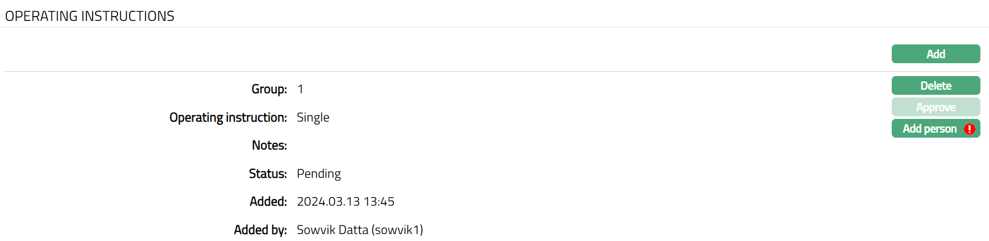
Task: Click the time 13:45 in the Added row
Action: click(x=379, y=201)
